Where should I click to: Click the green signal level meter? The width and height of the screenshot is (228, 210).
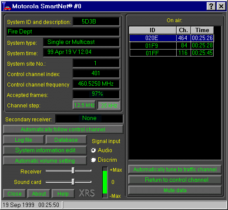coord(105,182)
